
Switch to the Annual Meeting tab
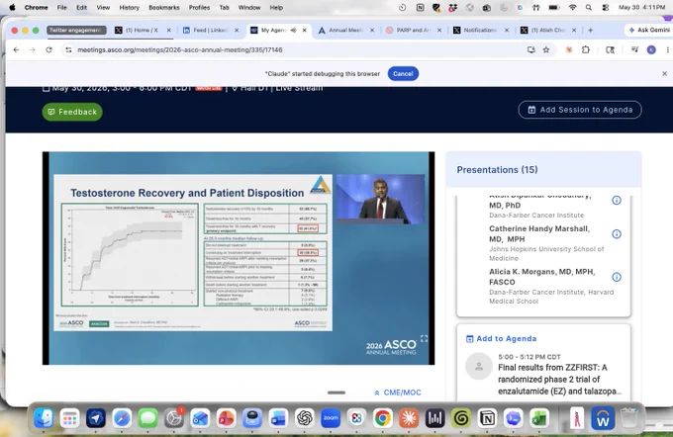[x=346, y=30]
